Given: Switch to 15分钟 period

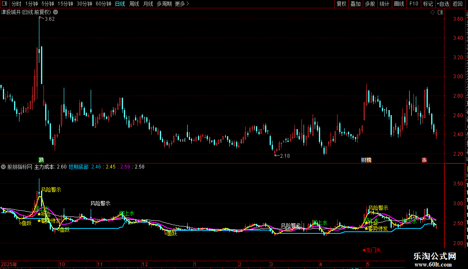Looking at the screenshot, I should tap(65, 4).
